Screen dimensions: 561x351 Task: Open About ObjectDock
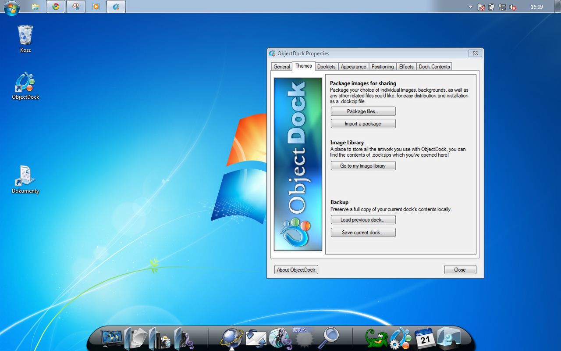[296, 270]
